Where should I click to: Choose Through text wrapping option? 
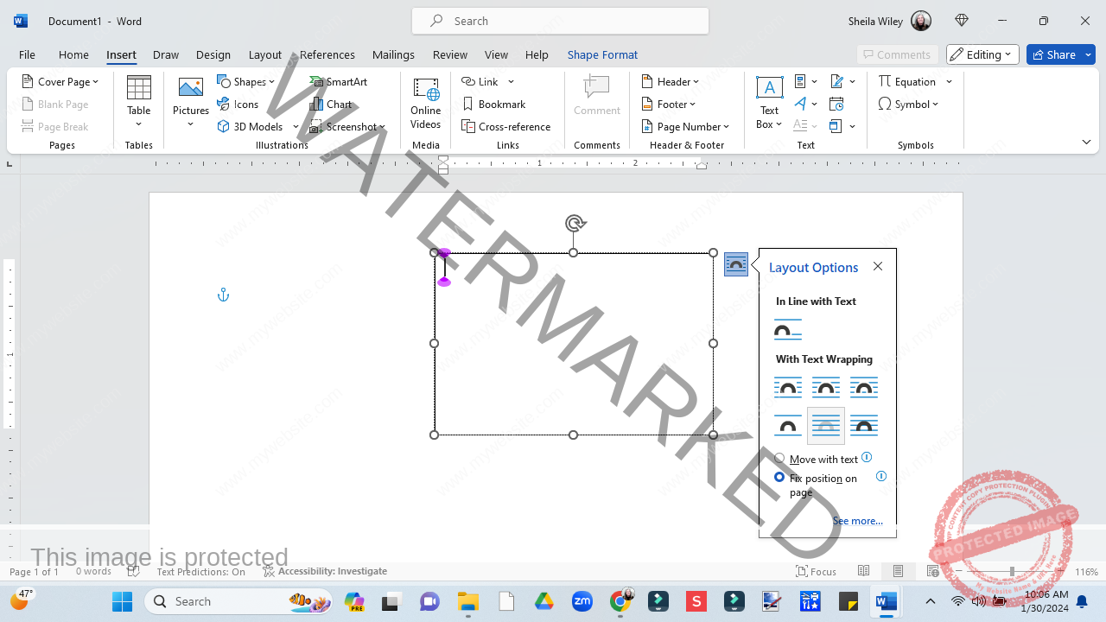(x=864, y=387)
